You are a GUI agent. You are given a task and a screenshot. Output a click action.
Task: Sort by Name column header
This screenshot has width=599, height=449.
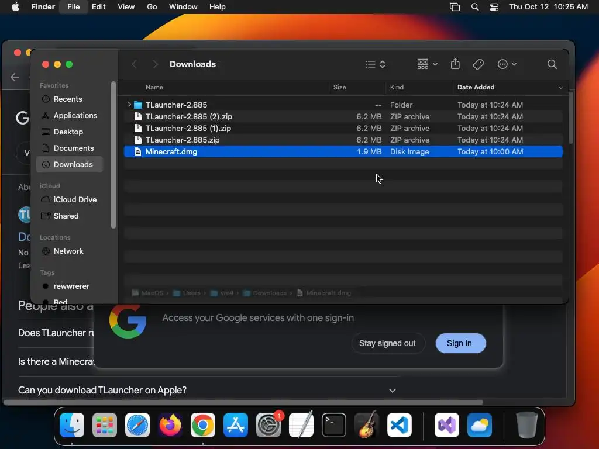pos(154,87)
